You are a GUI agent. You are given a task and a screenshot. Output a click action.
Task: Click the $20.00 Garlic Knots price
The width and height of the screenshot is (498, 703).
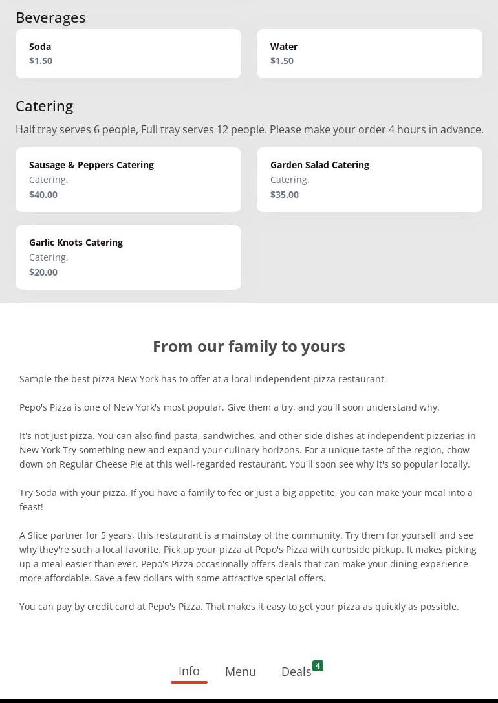43,272
